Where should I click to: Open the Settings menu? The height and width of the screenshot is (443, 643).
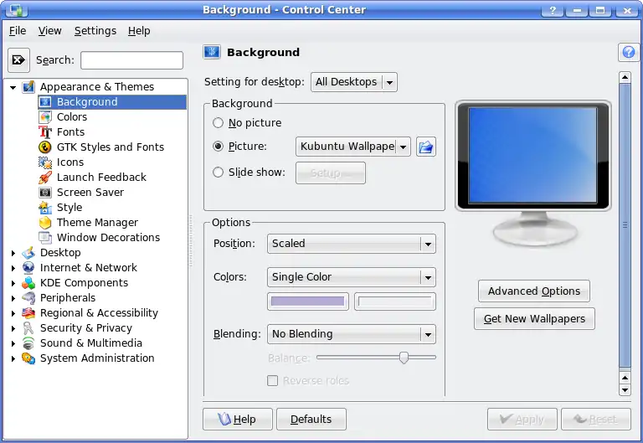click(95, 31)
